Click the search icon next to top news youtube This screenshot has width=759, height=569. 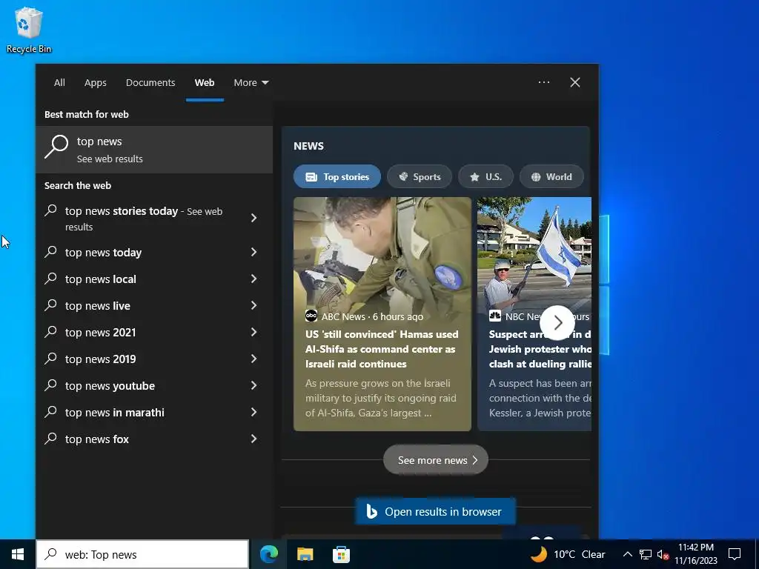point(51,385)
